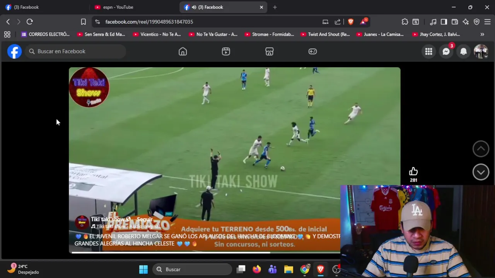Open weather widget 24°C Despejado
The image size is (495, 278).
click(24, 269)
